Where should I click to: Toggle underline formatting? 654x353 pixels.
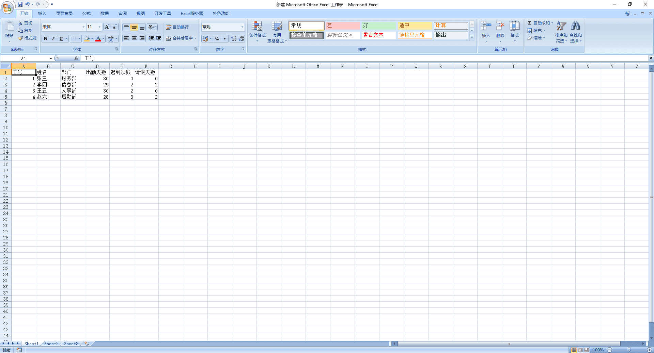61,39
